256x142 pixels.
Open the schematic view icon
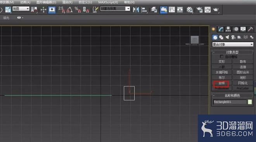pos(180,10)
